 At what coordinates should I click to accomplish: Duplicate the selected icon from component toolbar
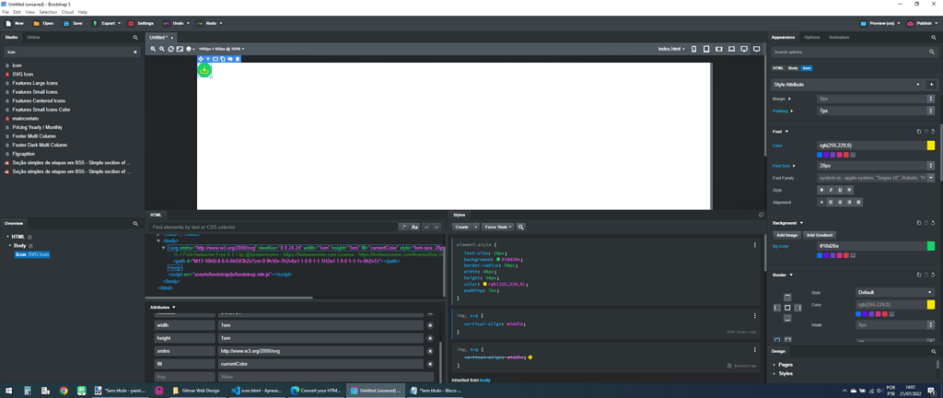pos(223,59)
